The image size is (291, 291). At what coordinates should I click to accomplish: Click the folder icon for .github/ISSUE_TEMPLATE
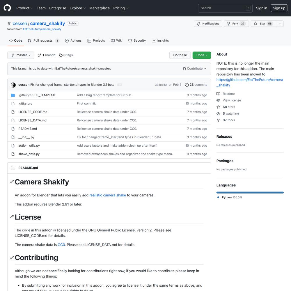click(x=13, y=95)
